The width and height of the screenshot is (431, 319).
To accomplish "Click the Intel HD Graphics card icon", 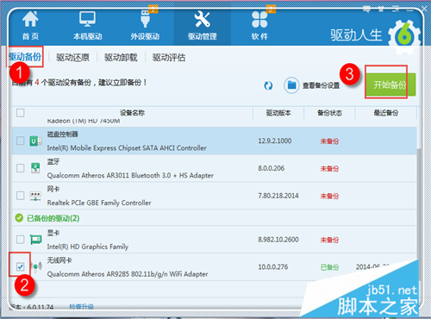I will click(x=36, y=239).
